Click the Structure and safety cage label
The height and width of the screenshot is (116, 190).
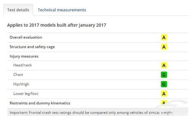32,47
